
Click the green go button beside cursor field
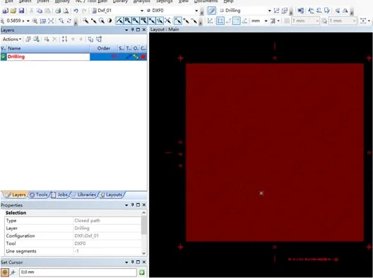click(142, 272)
